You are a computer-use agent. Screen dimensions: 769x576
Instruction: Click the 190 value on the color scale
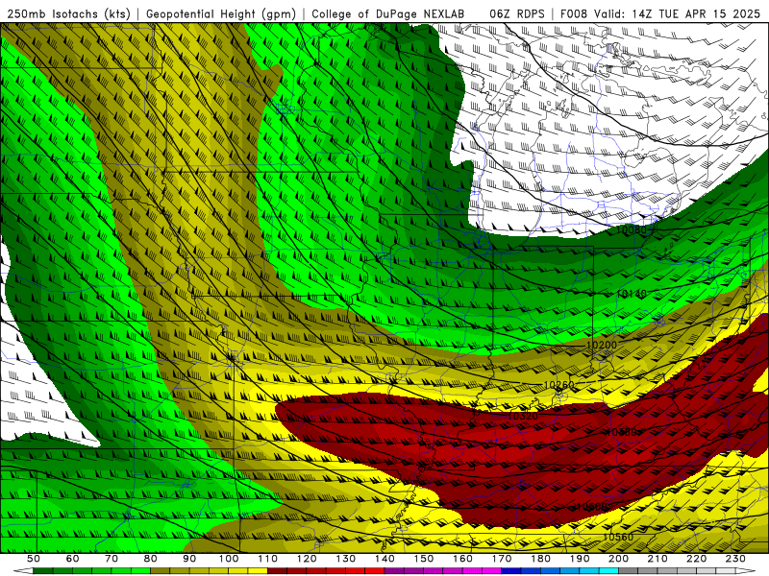pyautogui.click(x=580, y=559)
